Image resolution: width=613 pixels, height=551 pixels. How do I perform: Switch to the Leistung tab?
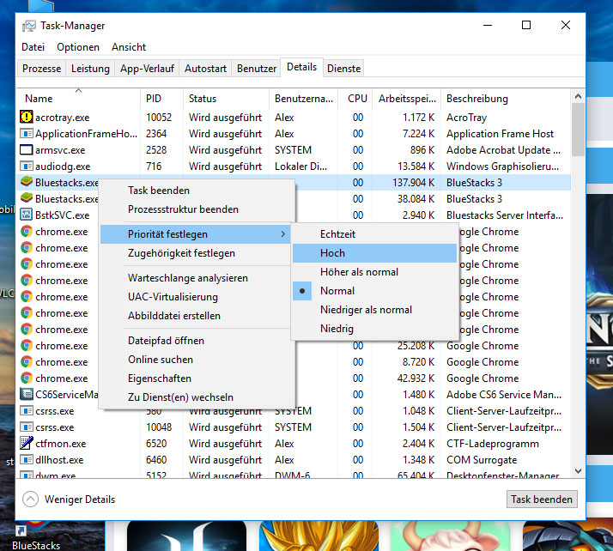click(90, 69)
